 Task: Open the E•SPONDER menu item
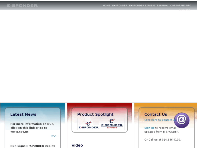pos(120,5)
